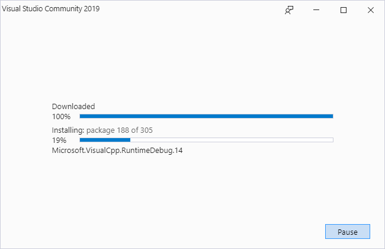Pause the Visual Studio installation

(348, 231)
